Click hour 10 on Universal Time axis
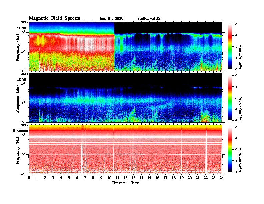This screenshot has width=264, height=204. click(x=109, y=178)
